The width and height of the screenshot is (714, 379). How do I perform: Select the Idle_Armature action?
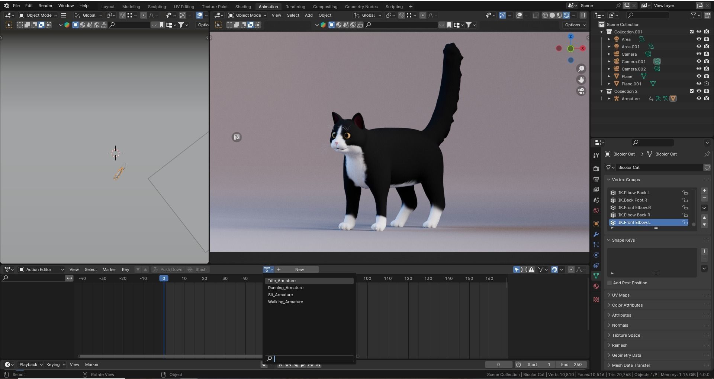click(x=309, y=281)
